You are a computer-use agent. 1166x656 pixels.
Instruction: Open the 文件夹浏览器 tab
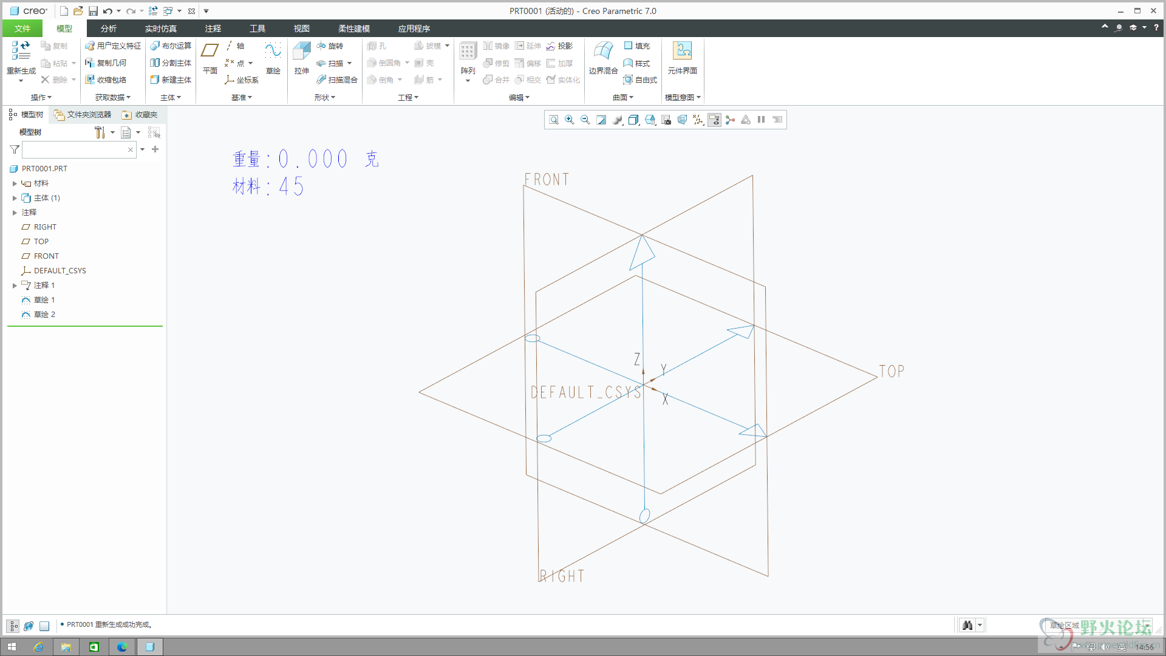pos(83,114)
